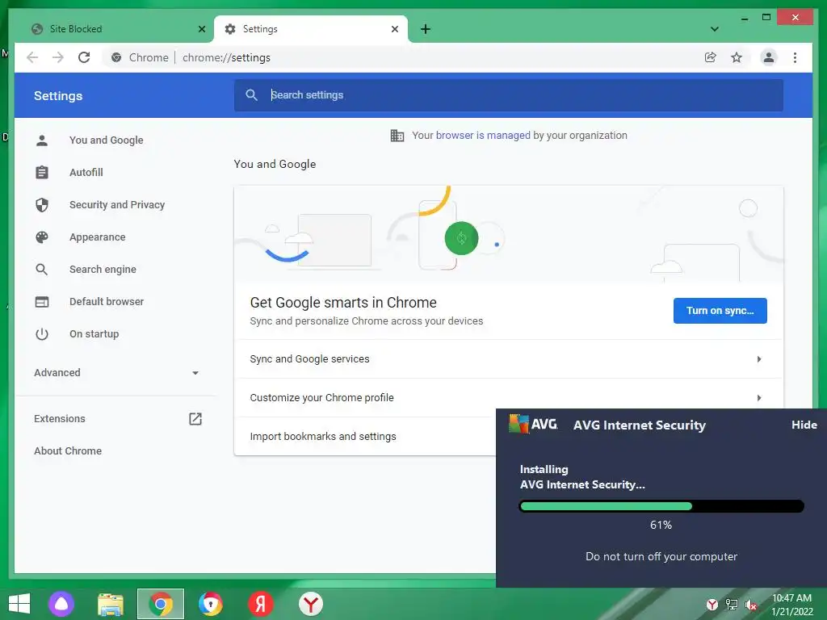The width and height of the screenshot is (827, 620).
Task: Click the AVG installation progress bar
Action: [x=661, y=507]
